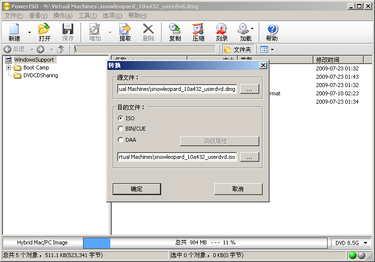Cancel the dialog with 取消 button
This screenshot has height=262, width=375.
[238, 189]
